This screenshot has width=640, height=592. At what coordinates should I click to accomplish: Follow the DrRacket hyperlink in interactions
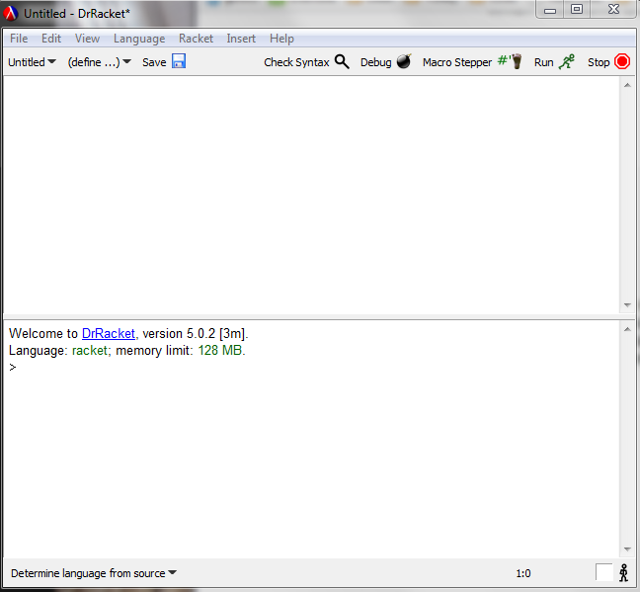coord(109,333)
